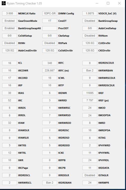Viewport: 126px width, 190px height.
Task: Select the tWRWRBAN Ban 2 field
Action: point(90,70)
